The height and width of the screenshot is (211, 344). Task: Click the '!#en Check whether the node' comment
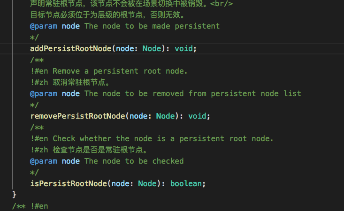click(x=152, y=138)
